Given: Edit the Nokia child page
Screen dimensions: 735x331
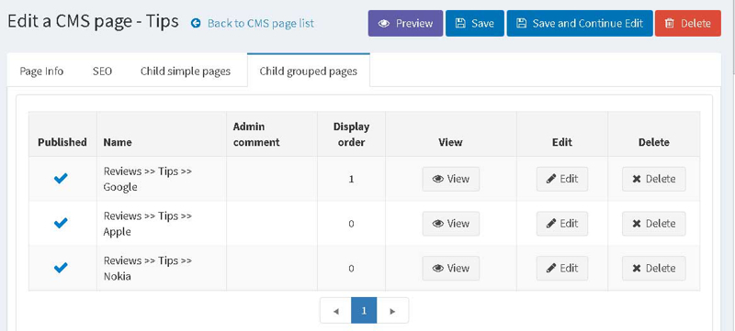Looking at the screenshot, I should (x=562, y=269).
